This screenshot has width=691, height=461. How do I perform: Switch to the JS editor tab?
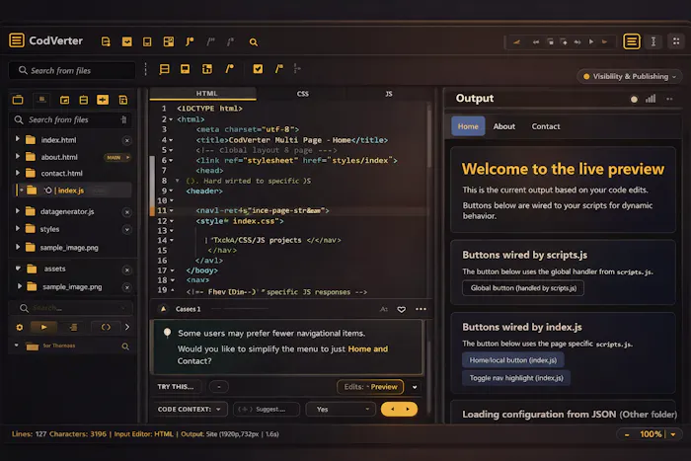click(389, 94)
